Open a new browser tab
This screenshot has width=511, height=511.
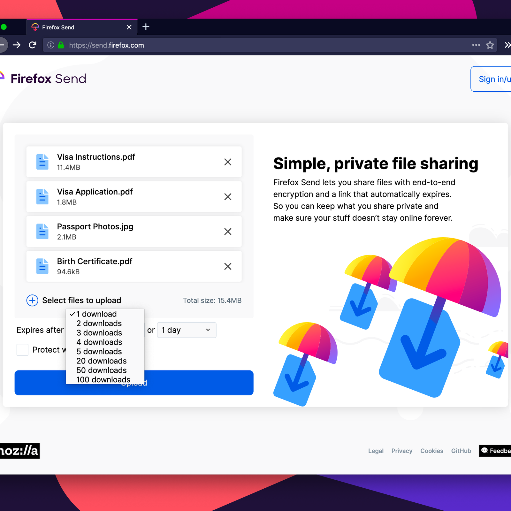pyautogui.click(x=146, y=27)
